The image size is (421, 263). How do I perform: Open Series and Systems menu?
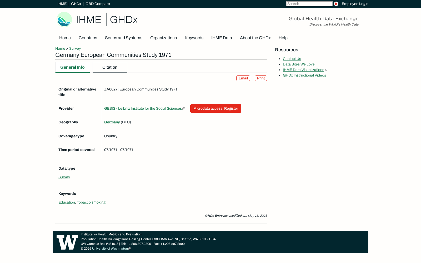pos(124,38)
